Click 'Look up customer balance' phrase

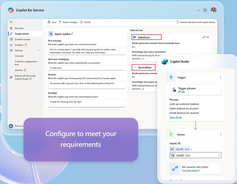(x=184, y=104)
